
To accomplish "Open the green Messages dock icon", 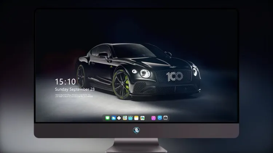I will (x=107, y=118).
